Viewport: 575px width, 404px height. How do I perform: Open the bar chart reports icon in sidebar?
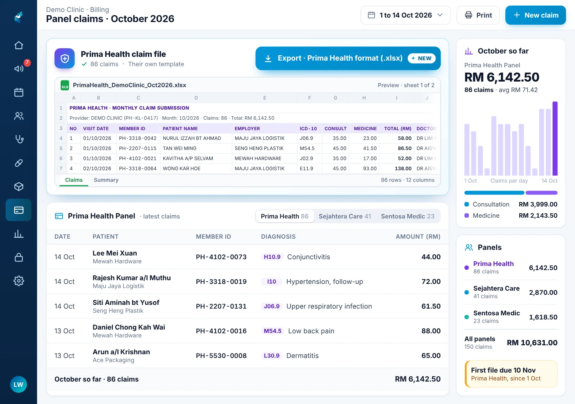click(19, 234)
